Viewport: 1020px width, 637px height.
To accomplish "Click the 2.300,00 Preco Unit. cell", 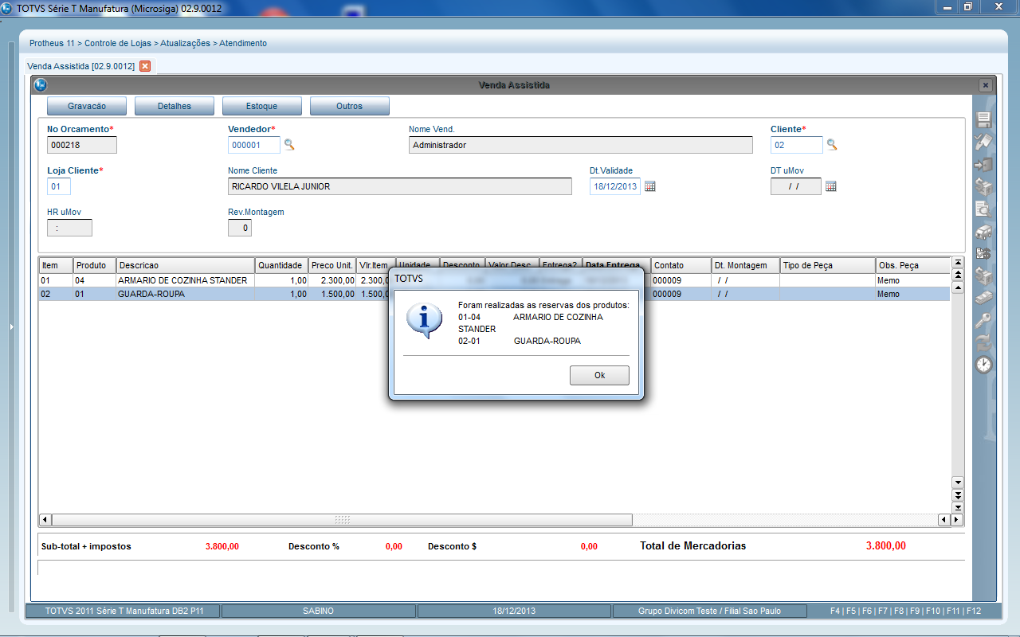I will click(332, 280).
